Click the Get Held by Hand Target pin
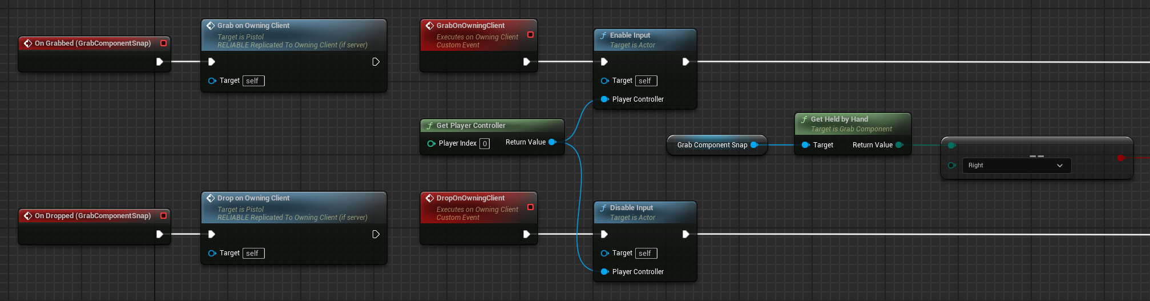The height and width of the screenshot is (301, 1150). (805, 145)
